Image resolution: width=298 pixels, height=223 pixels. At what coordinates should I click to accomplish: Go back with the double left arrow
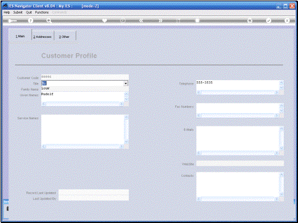coord(141,20)
